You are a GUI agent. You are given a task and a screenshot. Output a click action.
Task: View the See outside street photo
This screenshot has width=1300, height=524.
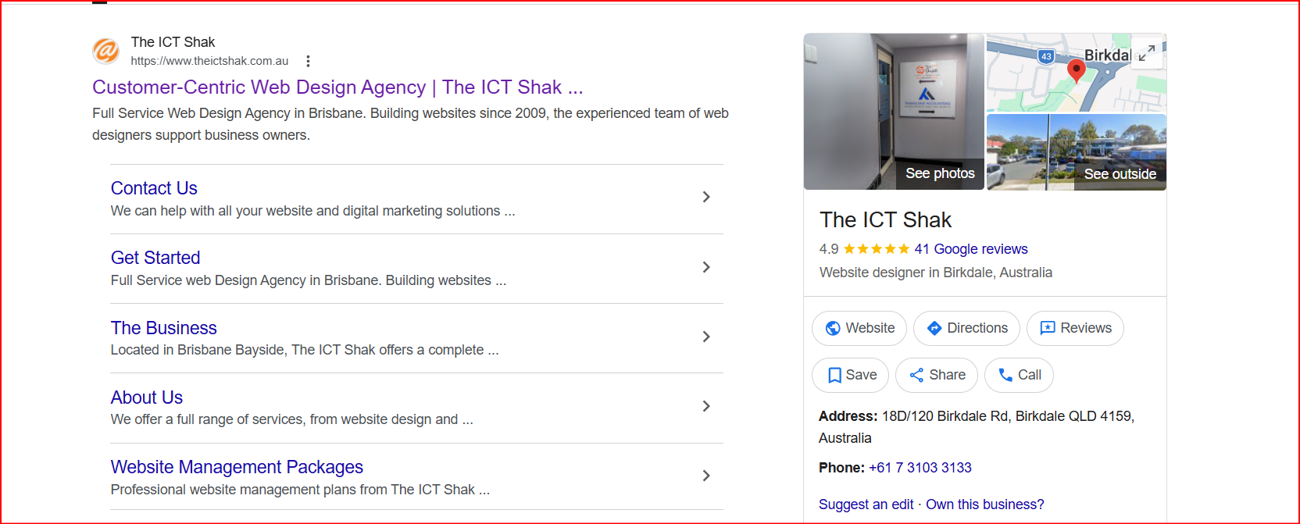pyautogui.click(x=1077, y=152)
